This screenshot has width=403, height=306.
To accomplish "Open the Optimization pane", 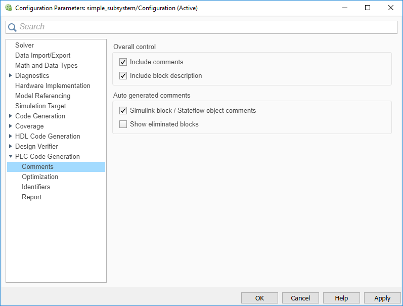I will [40, 177].
